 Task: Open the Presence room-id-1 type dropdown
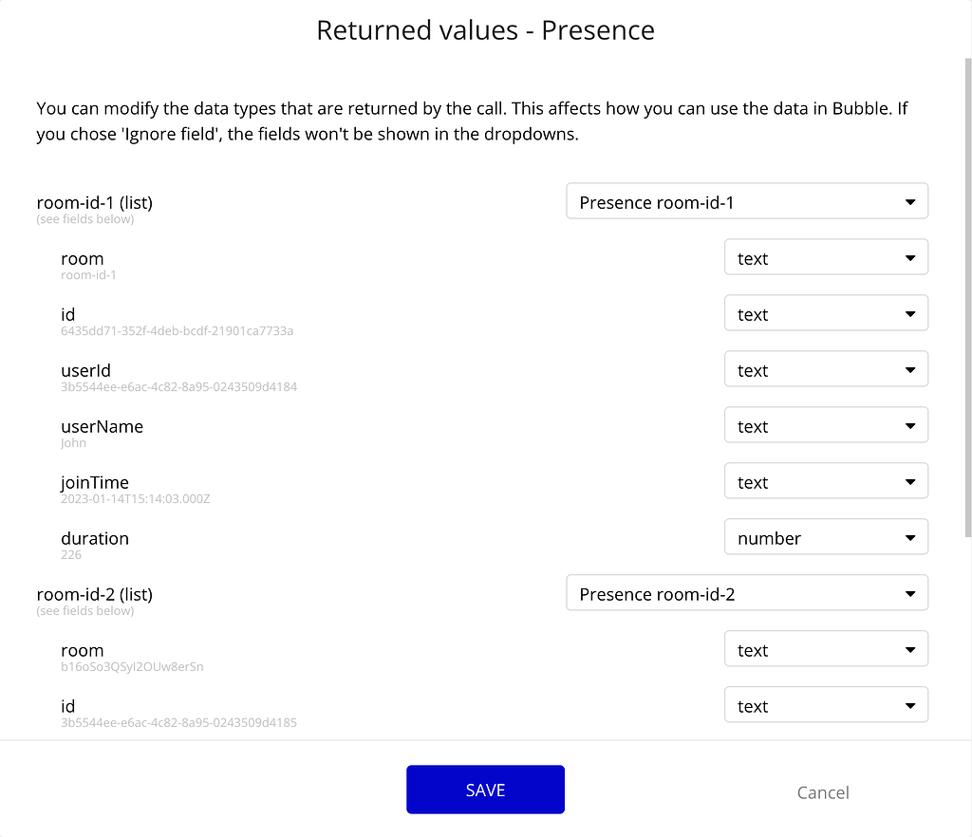coord(747,201)
